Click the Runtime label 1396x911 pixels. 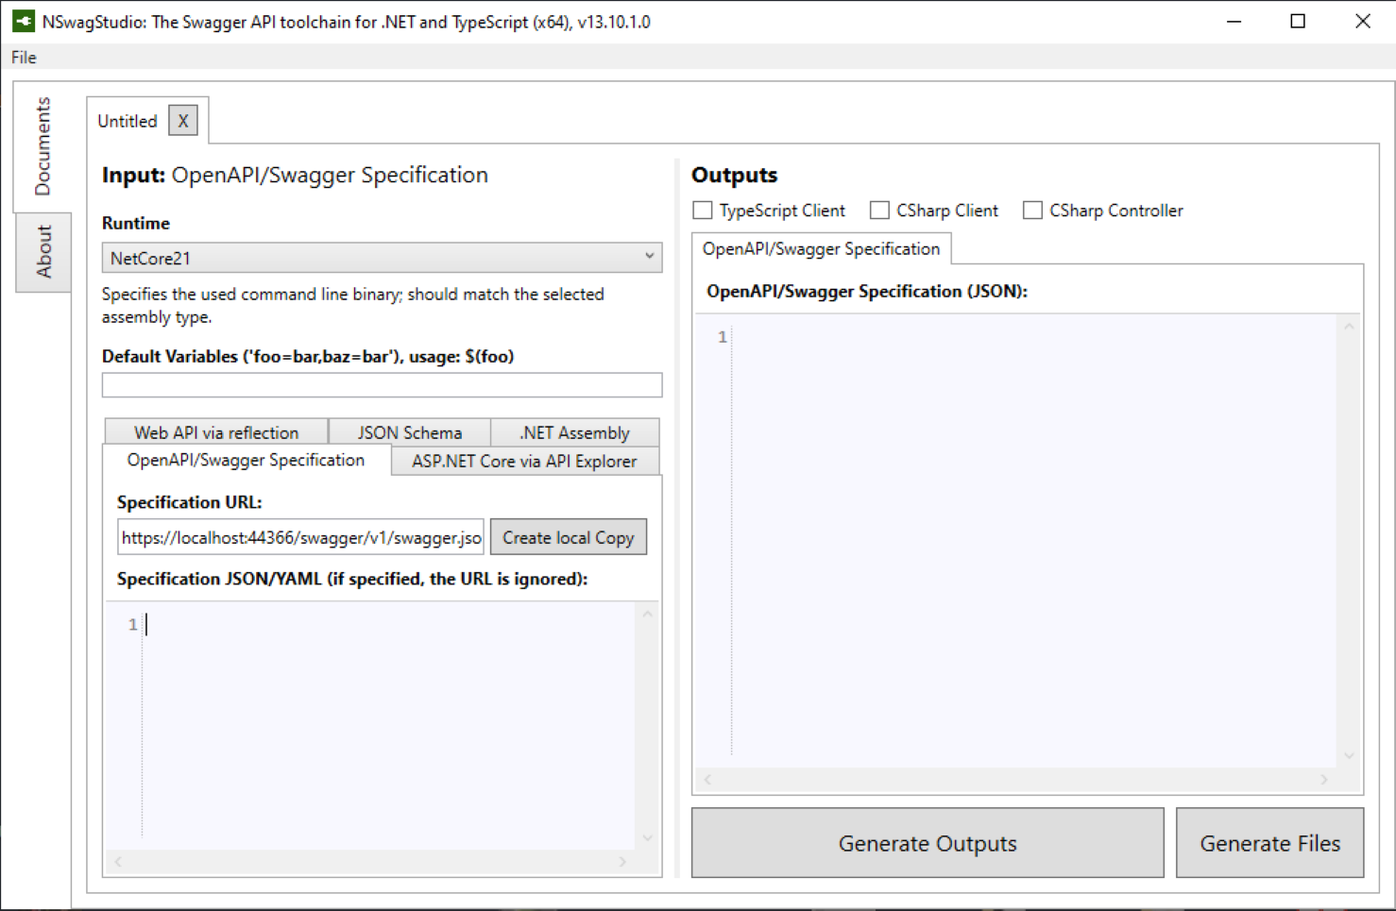coord(136,223)
